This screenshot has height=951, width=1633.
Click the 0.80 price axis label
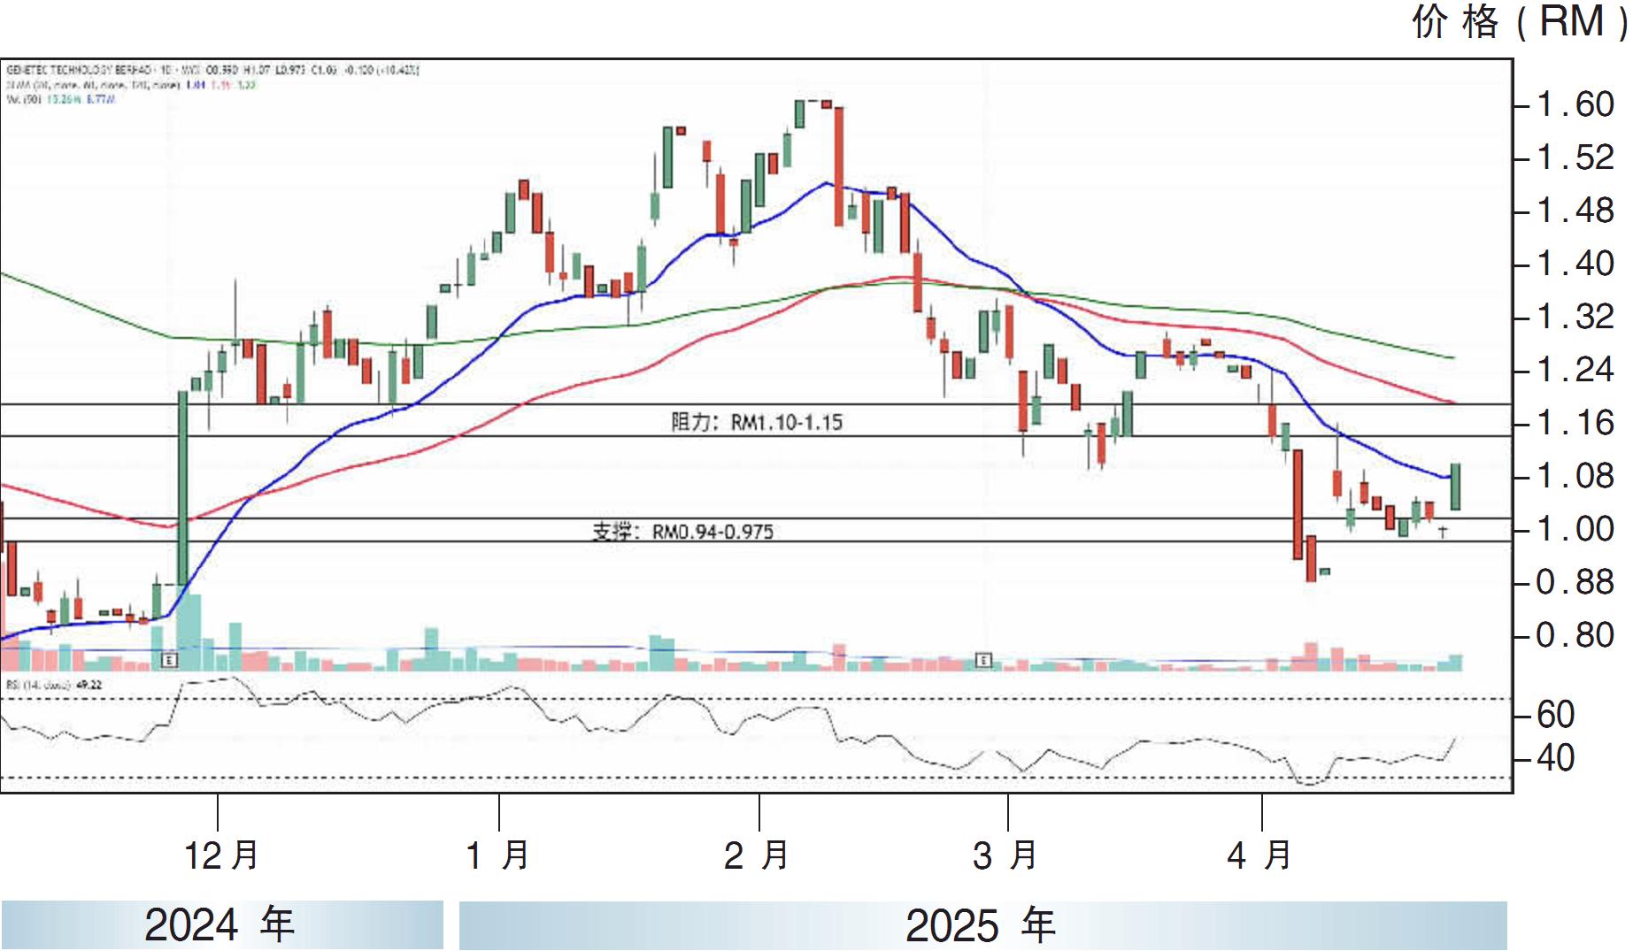pyautogui.click(x=1575, y=636)
